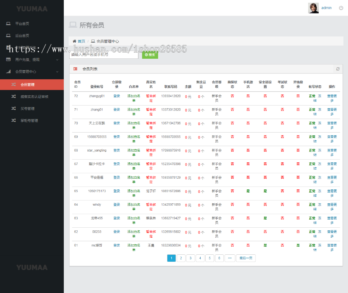Click the shuffle icon beside 掌柜号管理
This screenshot has height=293, width=348.
pos(14,121)
